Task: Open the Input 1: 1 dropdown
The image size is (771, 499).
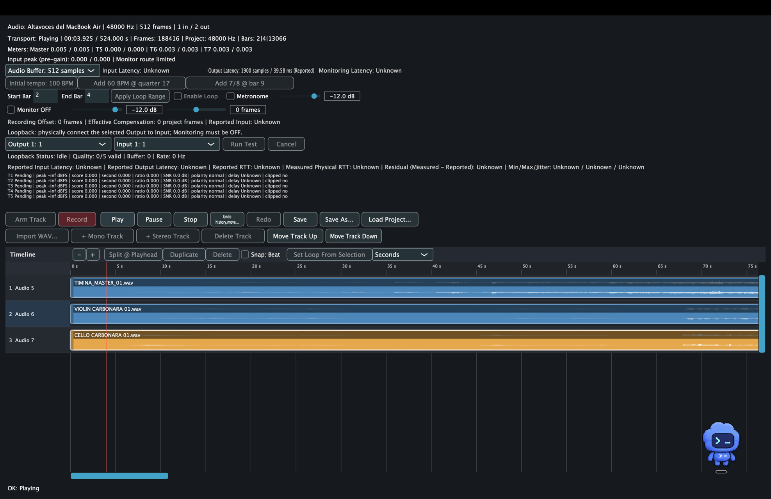Action: click(167, 144)
